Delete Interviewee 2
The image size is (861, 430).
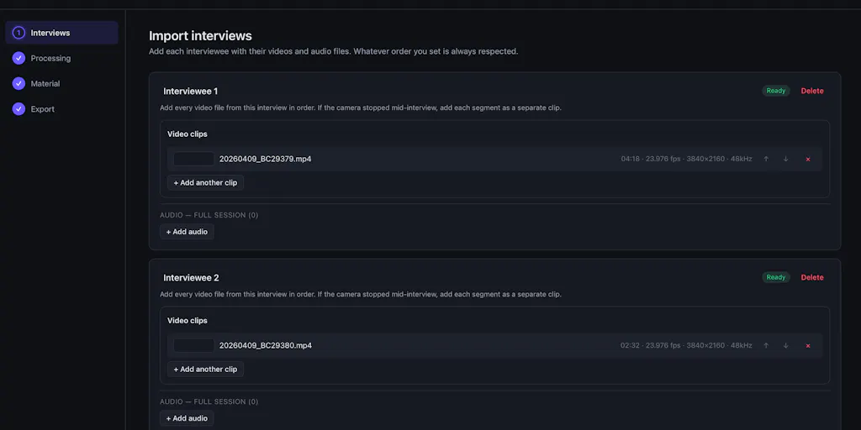click(x=812, y=277)
